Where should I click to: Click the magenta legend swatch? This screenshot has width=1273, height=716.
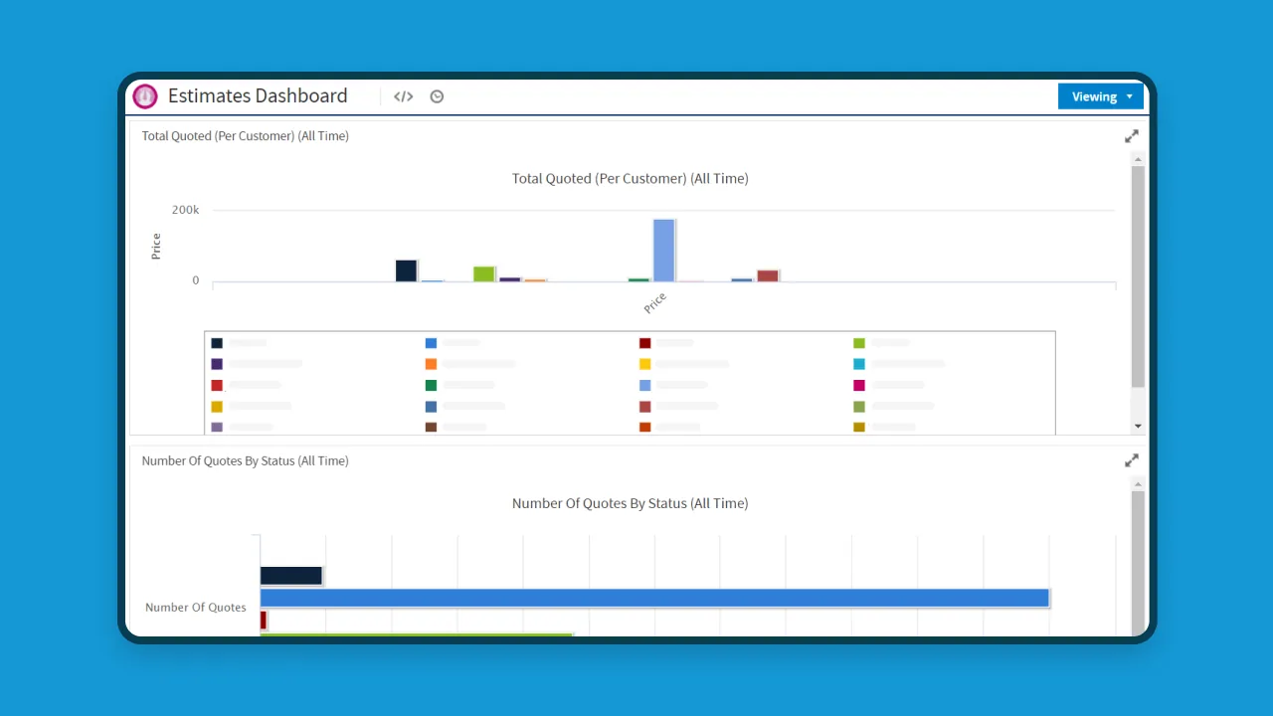(x=859, y=385)
